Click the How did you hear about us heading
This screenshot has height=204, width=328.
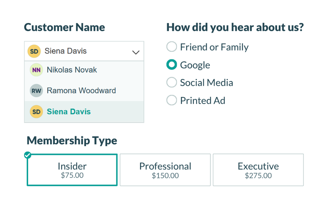(x=235, y=27)
